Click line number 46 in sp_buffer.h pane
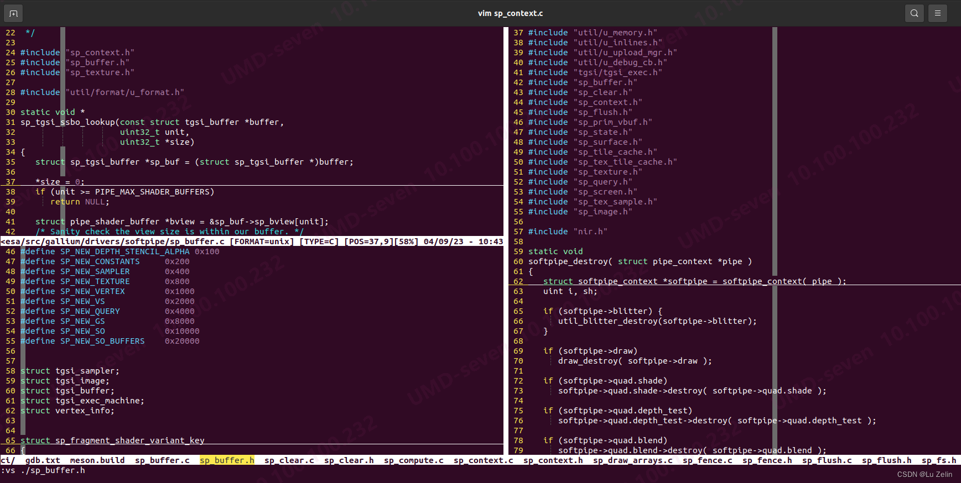The width and height of the screenshot is (961, 483). pos(11,251)
